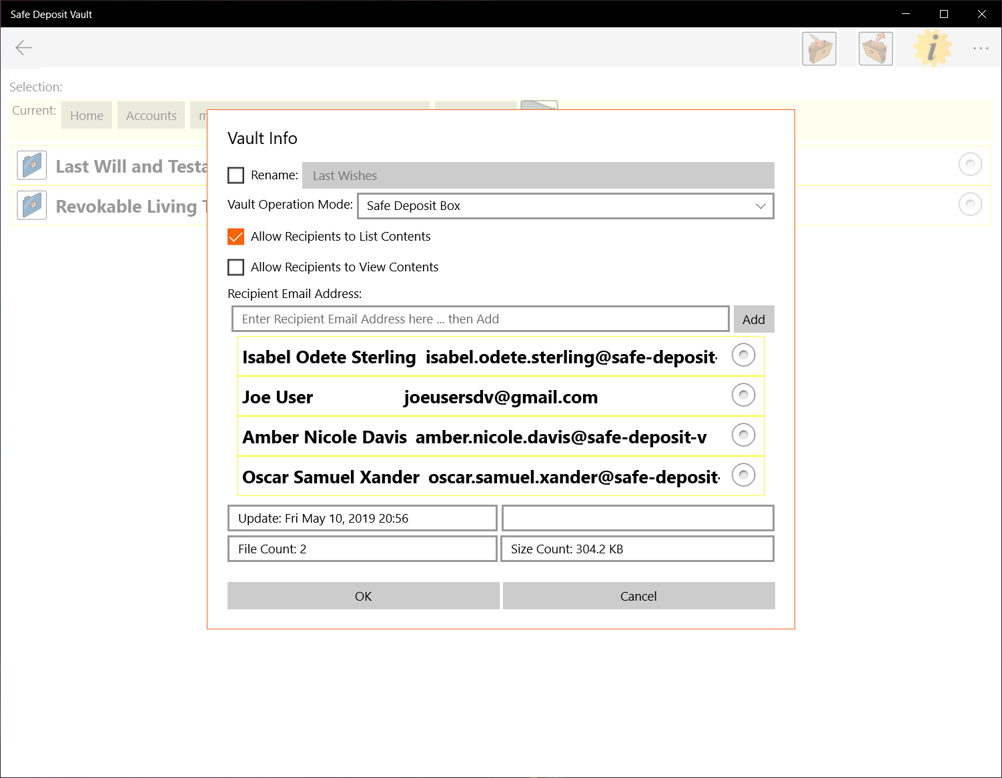1002x778 pixels.
Task: Select Isabel Odete Sterling's radio button
Action: [743, 355]
